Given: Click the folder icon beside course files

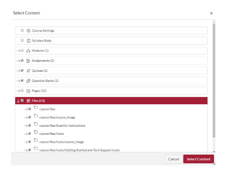Looking at the screenshot, I should point(36,108).
